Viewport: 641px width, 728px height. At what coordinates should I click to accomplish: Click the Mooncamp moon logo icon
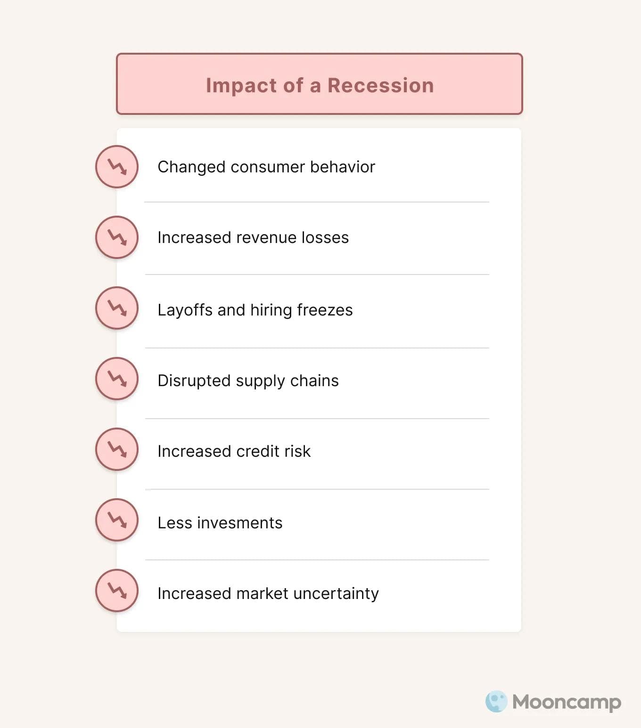tap(496, 702)
